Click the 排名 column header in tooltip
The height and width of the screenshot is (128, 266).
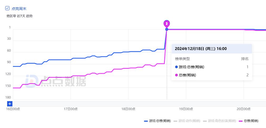click(245, 59)
